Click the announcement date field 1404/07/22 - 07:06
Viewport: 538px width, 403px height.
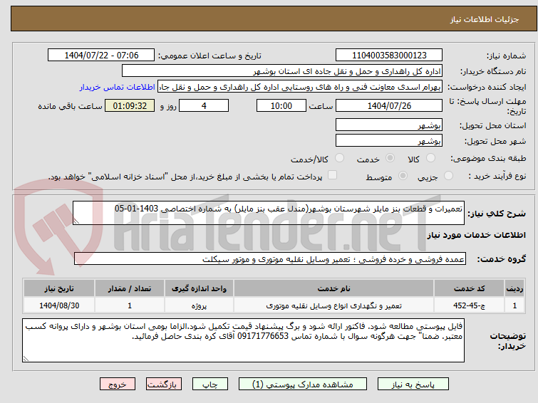point(101,56)
